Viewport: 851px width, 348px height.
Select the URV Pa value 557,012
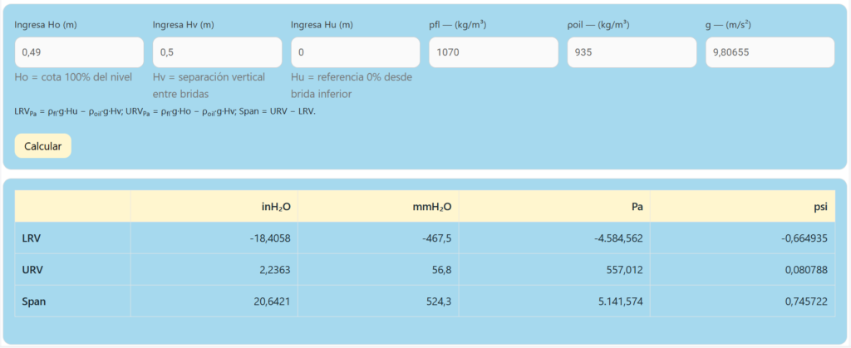[x=623, y=270]
